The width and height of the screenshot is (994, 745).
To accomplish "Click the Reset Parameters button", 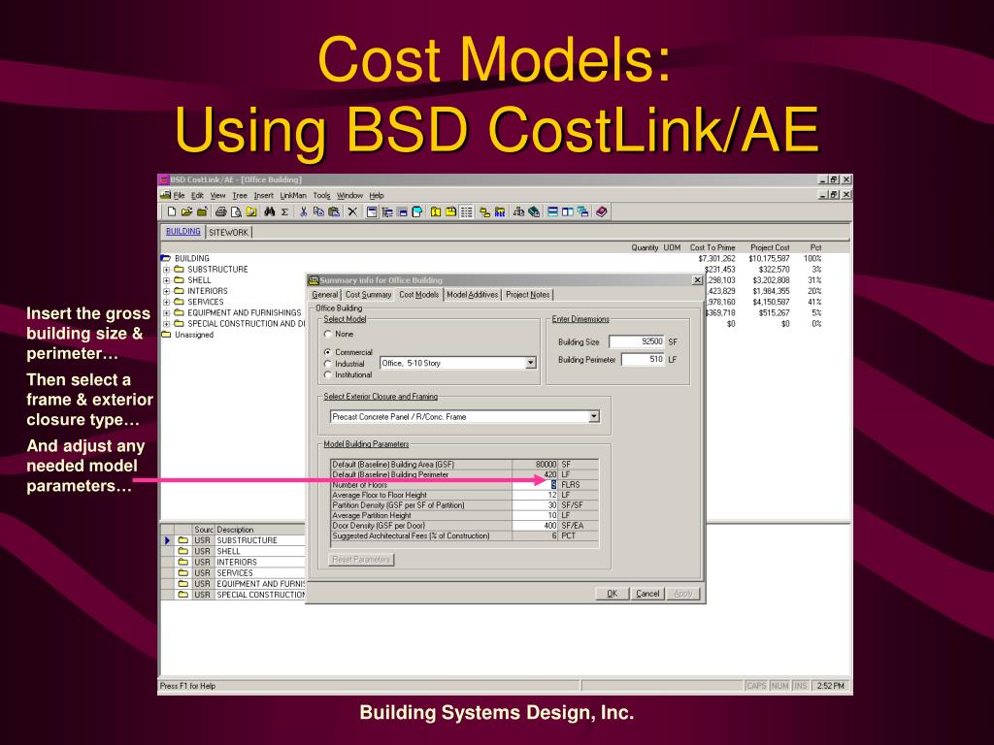I will (361, 560).
